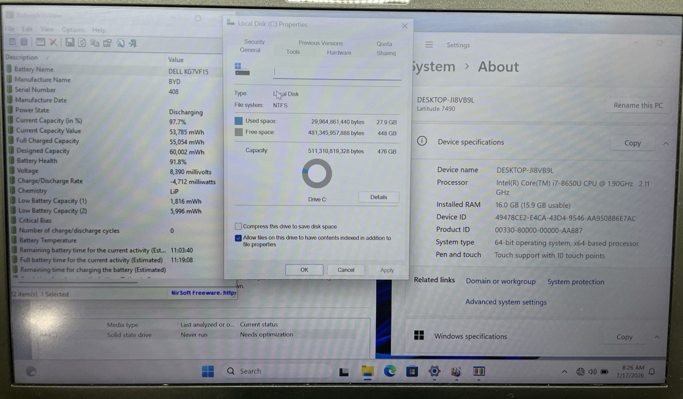Click the taskbar Search box
The width and height of the screenshot is (683, 399).
[277, 371]
